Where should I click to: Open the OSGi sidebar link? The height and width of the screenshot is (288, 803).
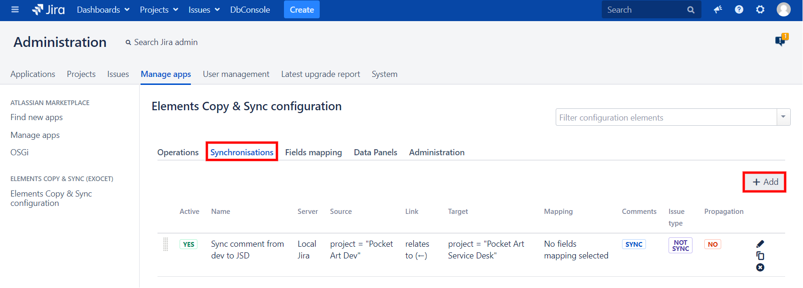tap(20, 152)
